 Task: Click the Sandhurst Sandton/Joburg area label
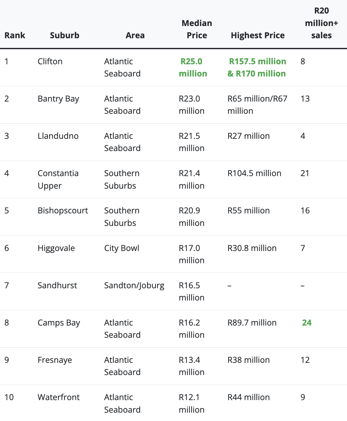[x=134, y=285]
